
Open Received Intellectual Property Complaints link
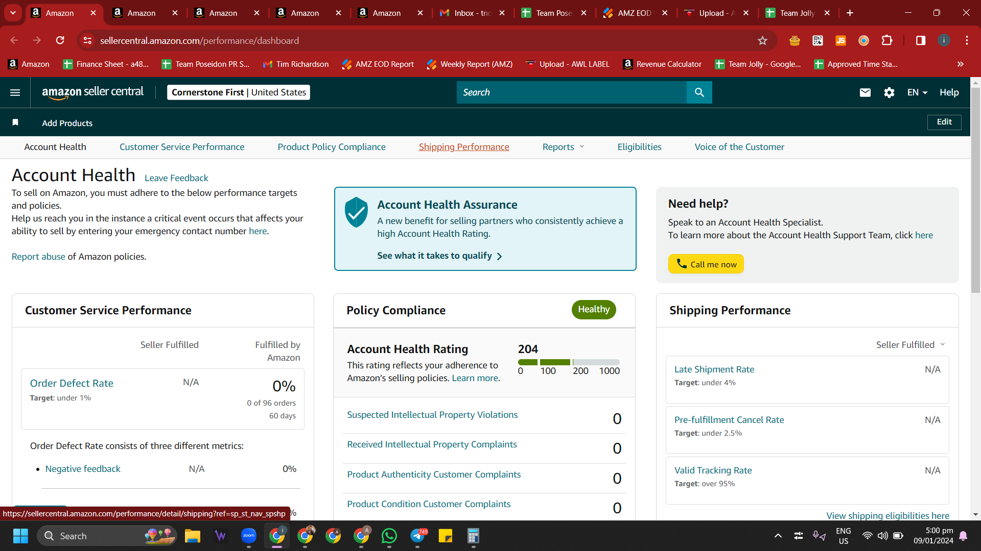(x=432, y=444)
